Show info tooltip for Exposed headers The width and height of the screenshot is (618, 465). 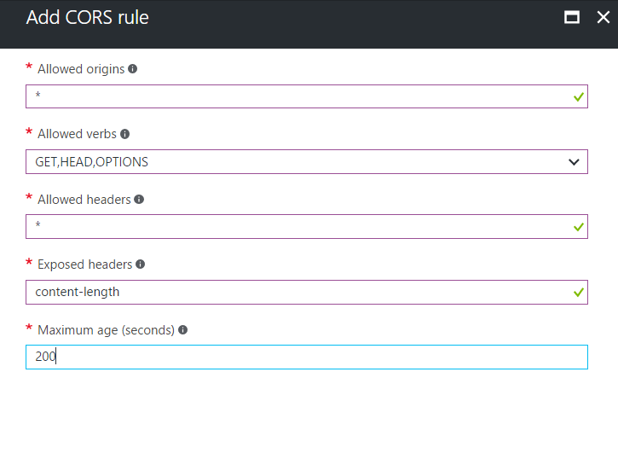pyautogui.click(x=141, y=264)
